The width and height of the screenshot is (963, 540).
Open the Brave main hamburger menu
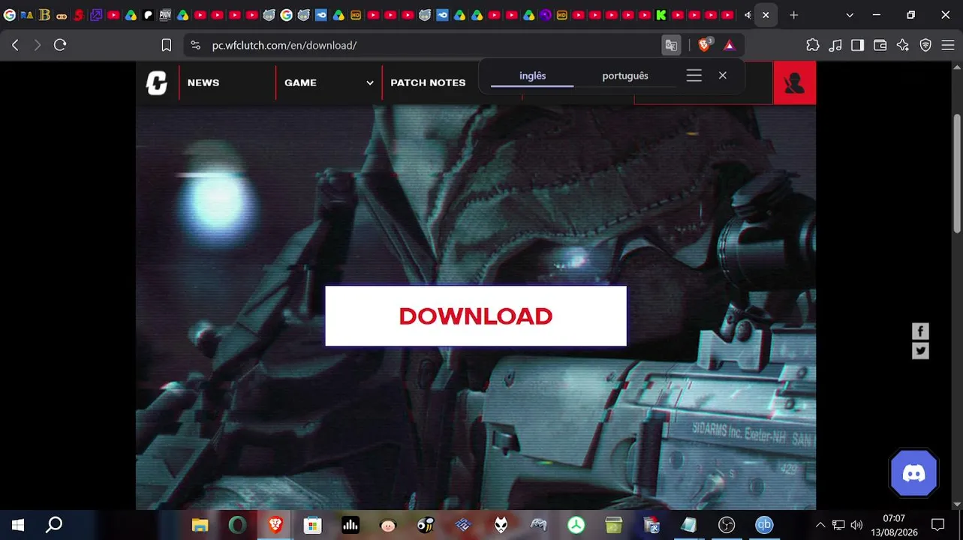tap(947, 45)
